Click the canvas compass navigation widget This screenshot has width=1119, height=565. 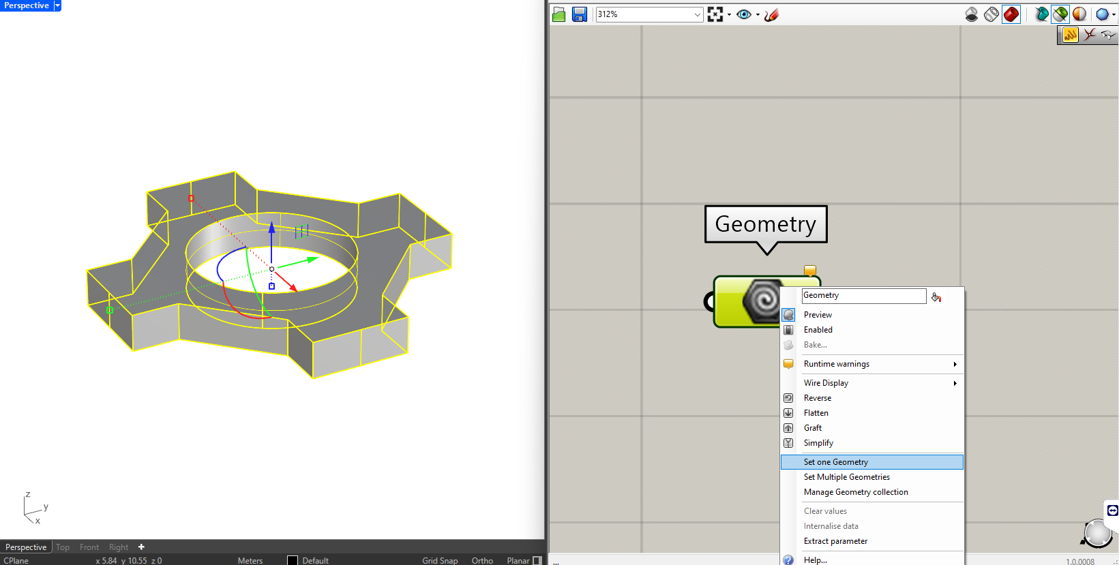(x=1097, y=534)
